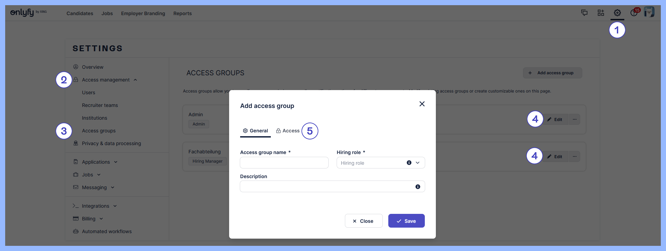
Task: Open the messages chat icon in header
Action: pyautogui.click(x=584, y=13)
